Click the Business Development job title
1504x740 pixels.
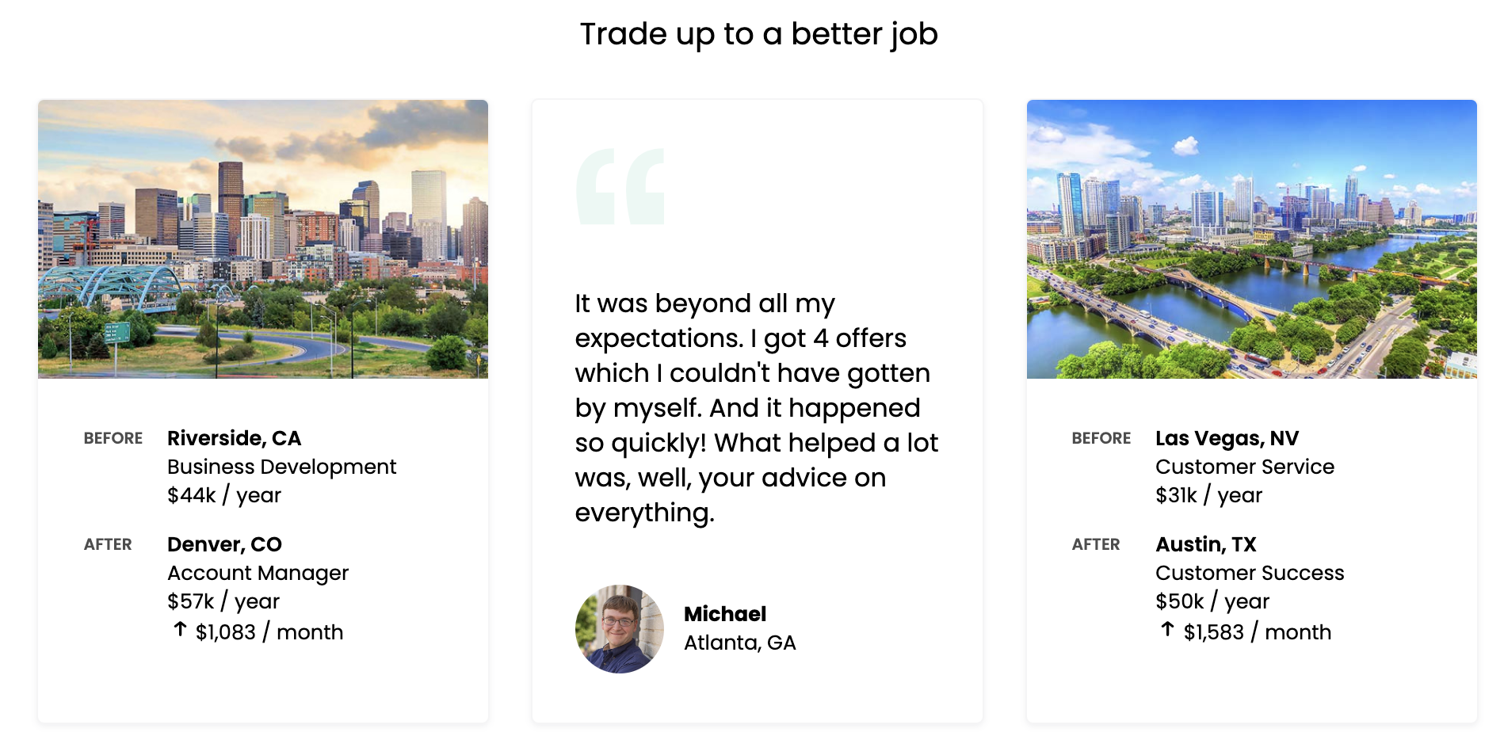[281, 467]
